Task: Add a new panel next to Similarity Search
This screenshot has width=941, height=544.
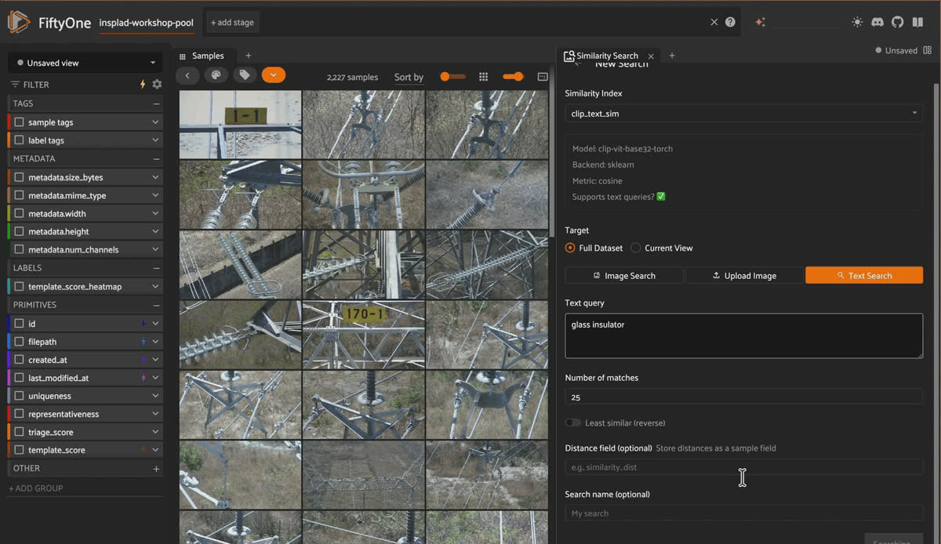Action: (672, 56)
